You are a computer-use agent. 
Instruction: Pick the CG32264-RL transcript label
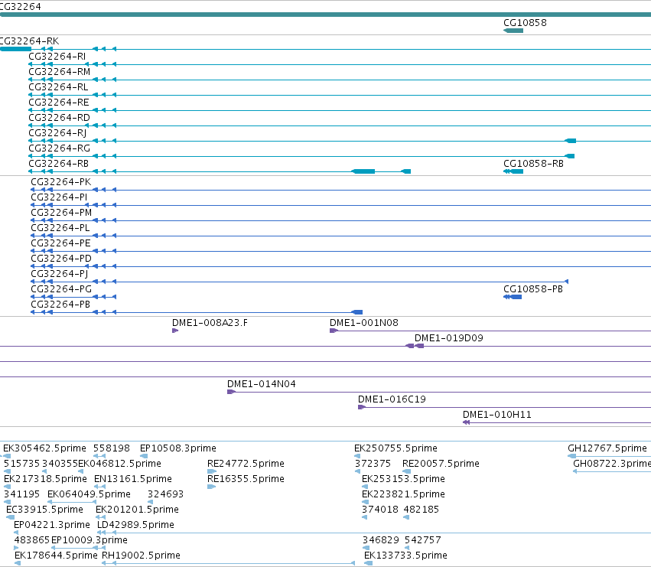tap(58, 87)
